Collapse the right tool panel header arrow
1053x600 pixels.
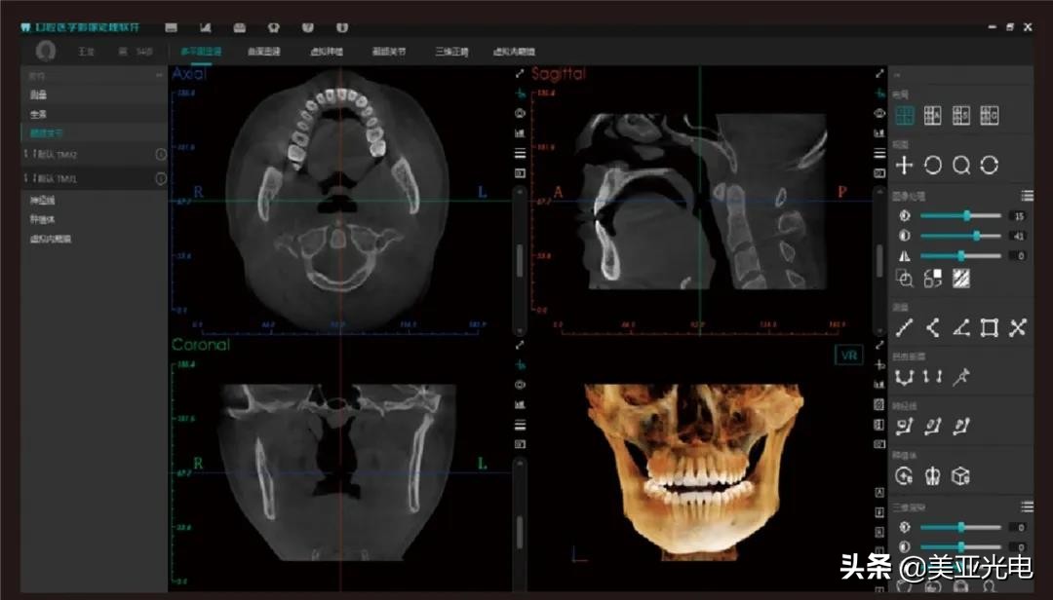coord(897,75)
